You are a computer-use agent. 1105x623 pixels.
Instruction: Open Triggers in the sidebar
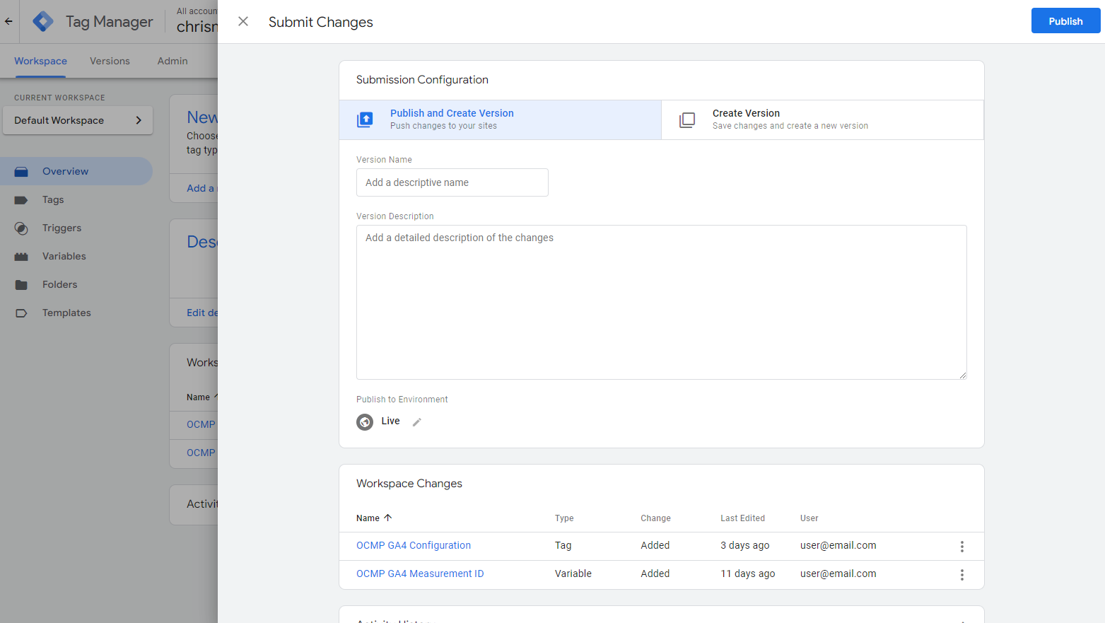point(62,228)
